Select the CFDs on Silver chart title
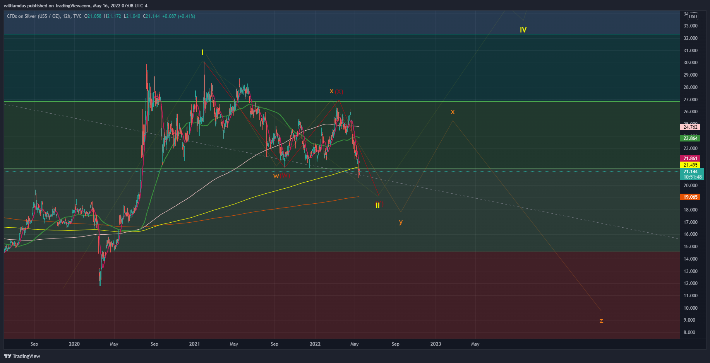Screen dimensions: 710x363 (44, 16)
